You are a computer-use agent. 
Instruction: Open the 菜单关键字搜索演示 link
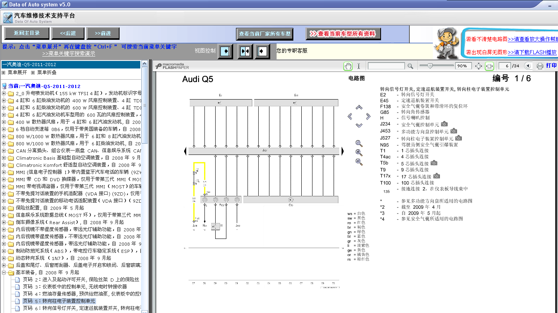[69, 53]
